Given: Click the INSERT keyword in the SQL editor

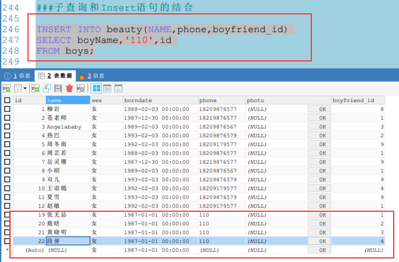Looking at the screenshot, I should (x=54, y=29).
